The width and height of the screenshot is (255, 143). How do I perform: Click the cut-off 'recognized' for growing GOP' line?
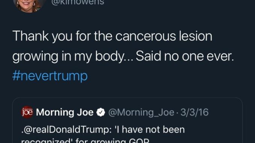tap(85, 141)
